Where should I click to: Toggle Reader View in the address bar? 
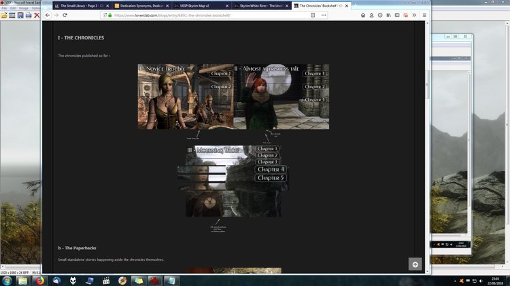[313, 15]
